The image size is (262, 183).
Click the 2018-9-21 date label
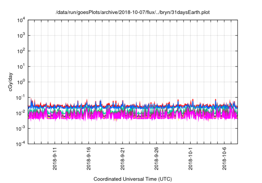pyautogui.click(x=122, y=159)
